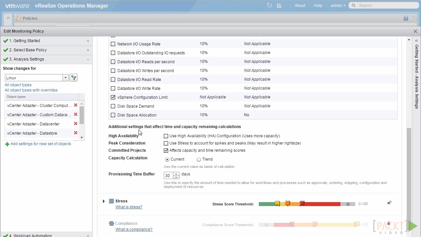Screen dimensions: 421x237
Task: Open the What is stress? link
Action: coord(129,207)
